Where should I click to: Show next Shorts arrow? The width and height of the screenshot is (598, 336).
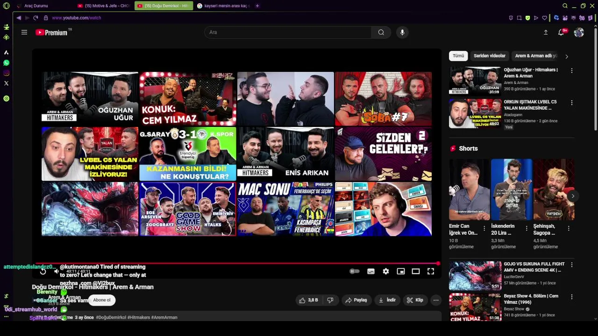(573, 196)
